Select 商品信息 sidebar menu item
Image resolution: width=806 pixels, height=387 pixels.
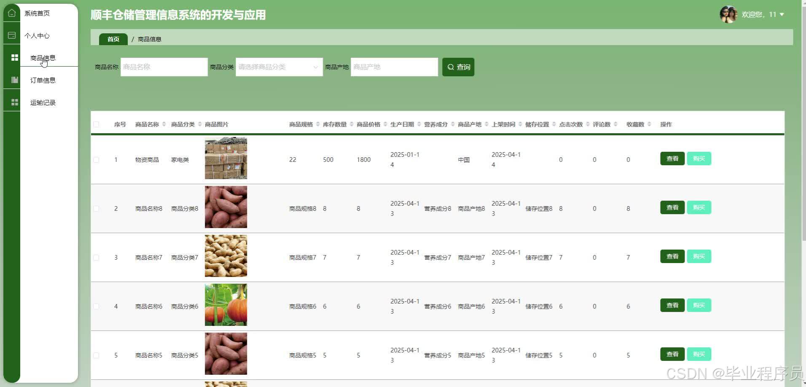[43, 58]
